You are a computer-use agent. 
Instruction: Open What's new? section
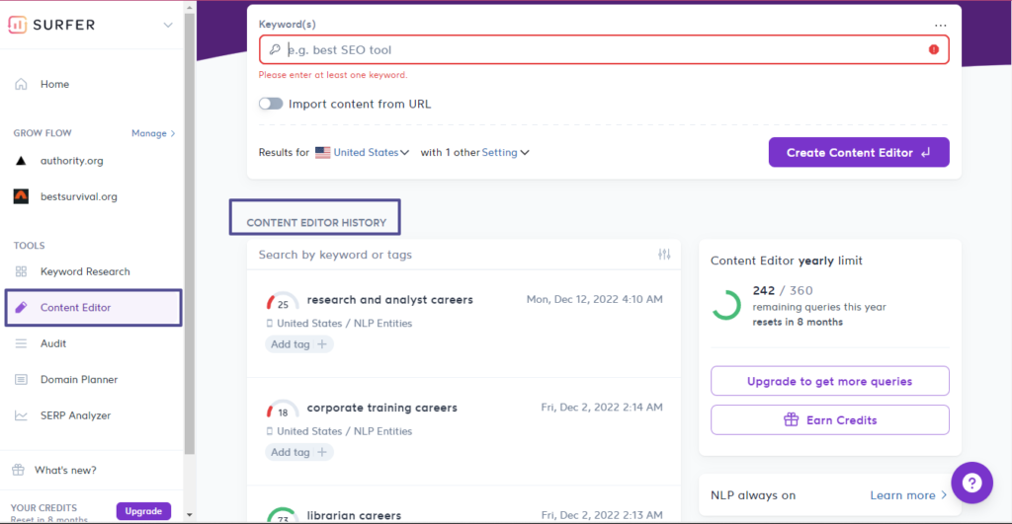pyautogui.click(x=65, y=470)
